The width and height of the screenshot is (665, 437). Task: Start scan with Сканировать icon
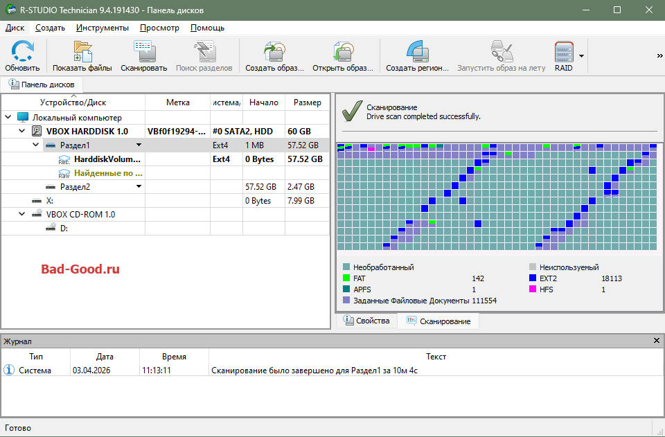(143, 53)
